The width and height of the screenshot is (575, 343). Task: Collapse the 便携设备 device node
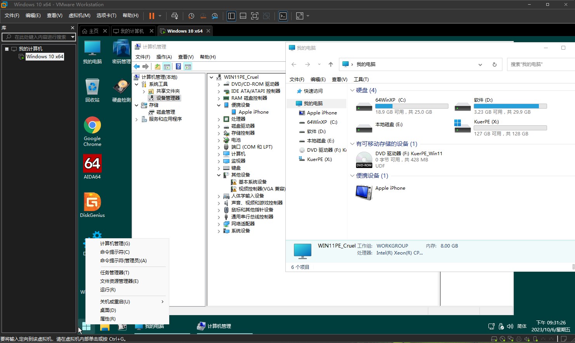click(x=219, y=105)
